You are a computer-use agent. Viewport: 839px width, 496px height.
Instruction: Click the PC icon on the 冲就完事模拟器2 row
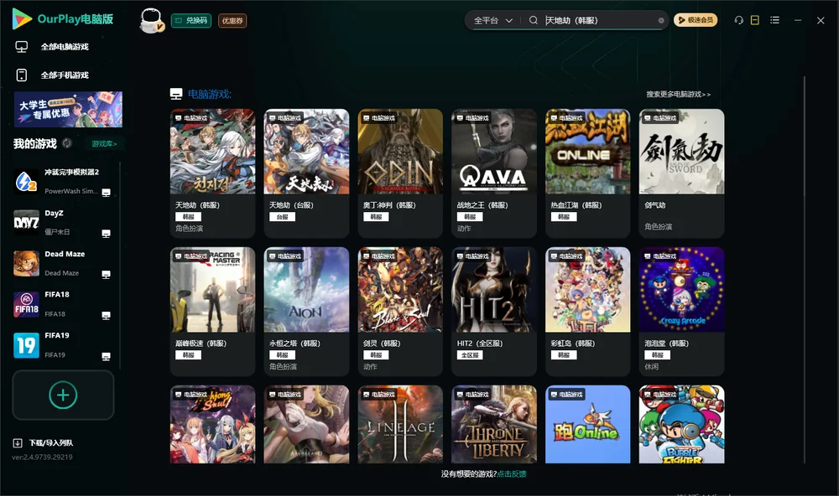pos(106,193)
